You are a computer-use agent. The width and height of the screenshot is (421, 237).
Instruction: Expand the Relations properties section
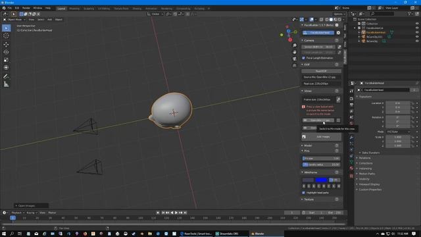pos(364,158)
